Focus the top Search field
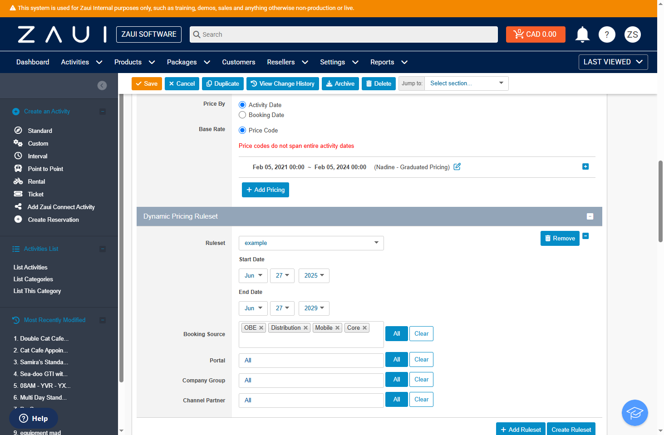Image resolution: width=664 pixels, height=435 pixels. [344, 34]
